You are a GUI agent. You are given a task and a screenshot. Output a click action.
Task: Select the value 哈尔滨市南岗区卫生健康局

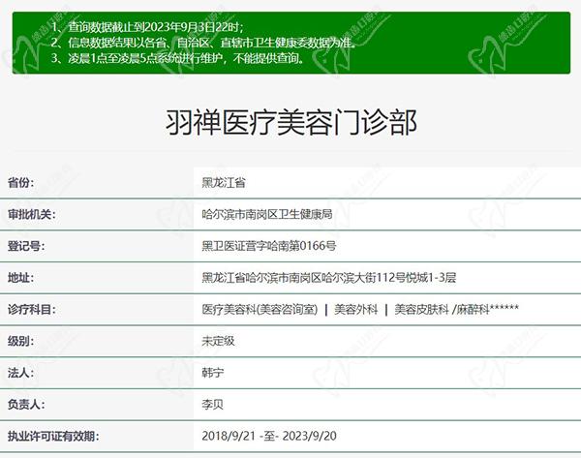[x=267, y=214]
